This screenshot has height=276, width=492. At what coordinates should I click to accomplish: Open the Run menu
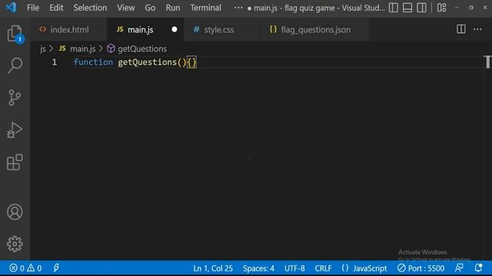tap(173, 8)
